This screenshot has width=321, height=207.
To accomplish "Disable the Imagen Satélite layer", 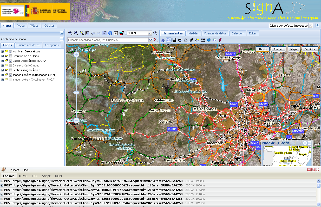I will coord(11,75).
